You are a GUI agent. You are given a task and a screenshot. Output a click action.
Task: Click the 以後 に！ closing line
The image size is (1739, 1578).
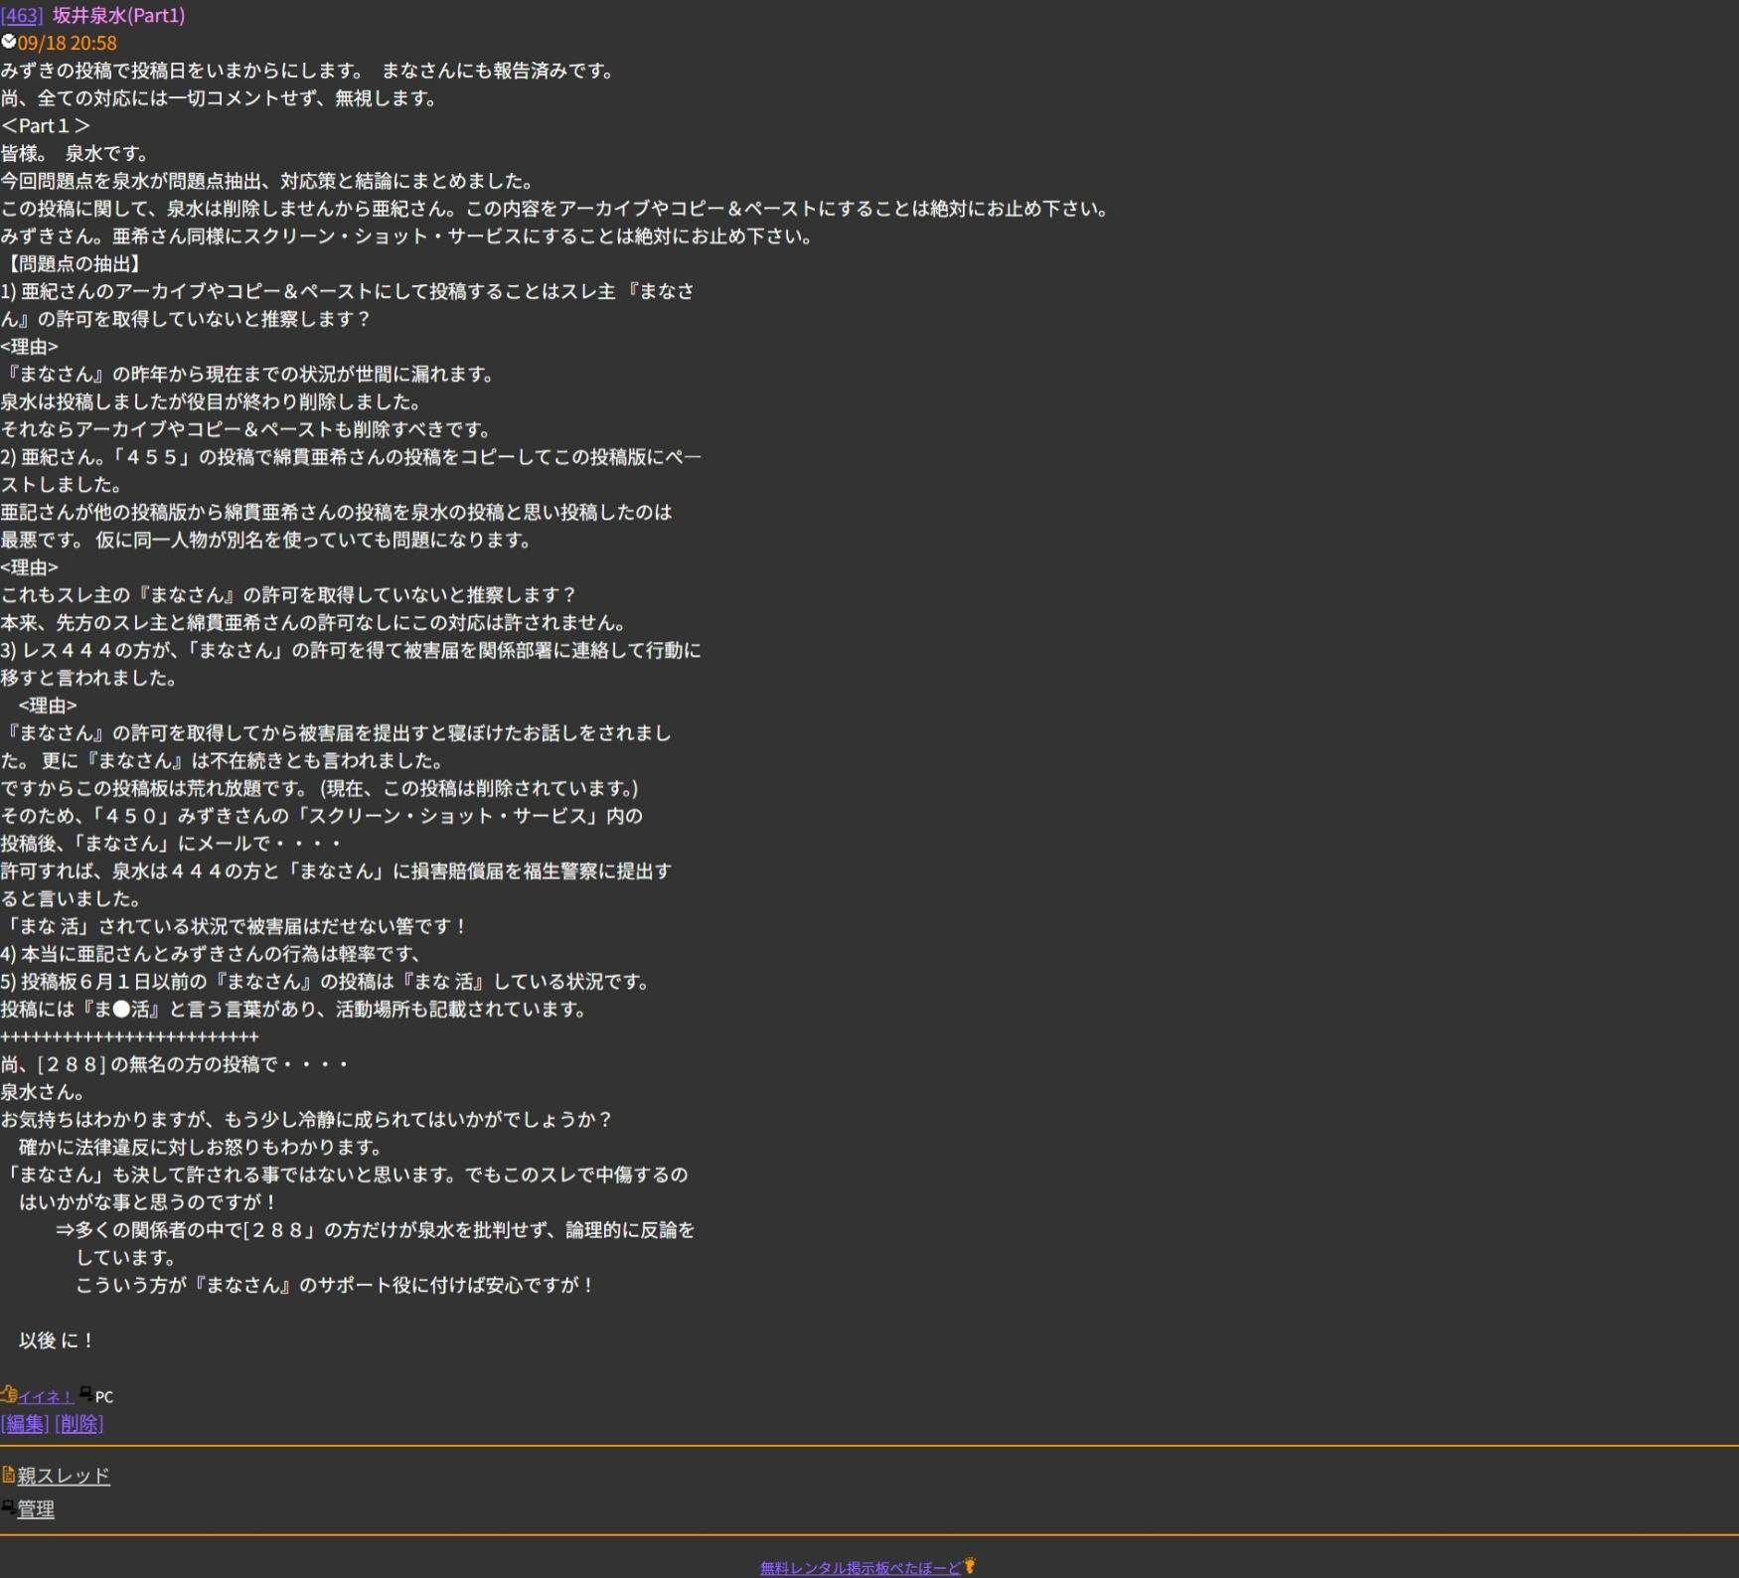(57, 1341)
